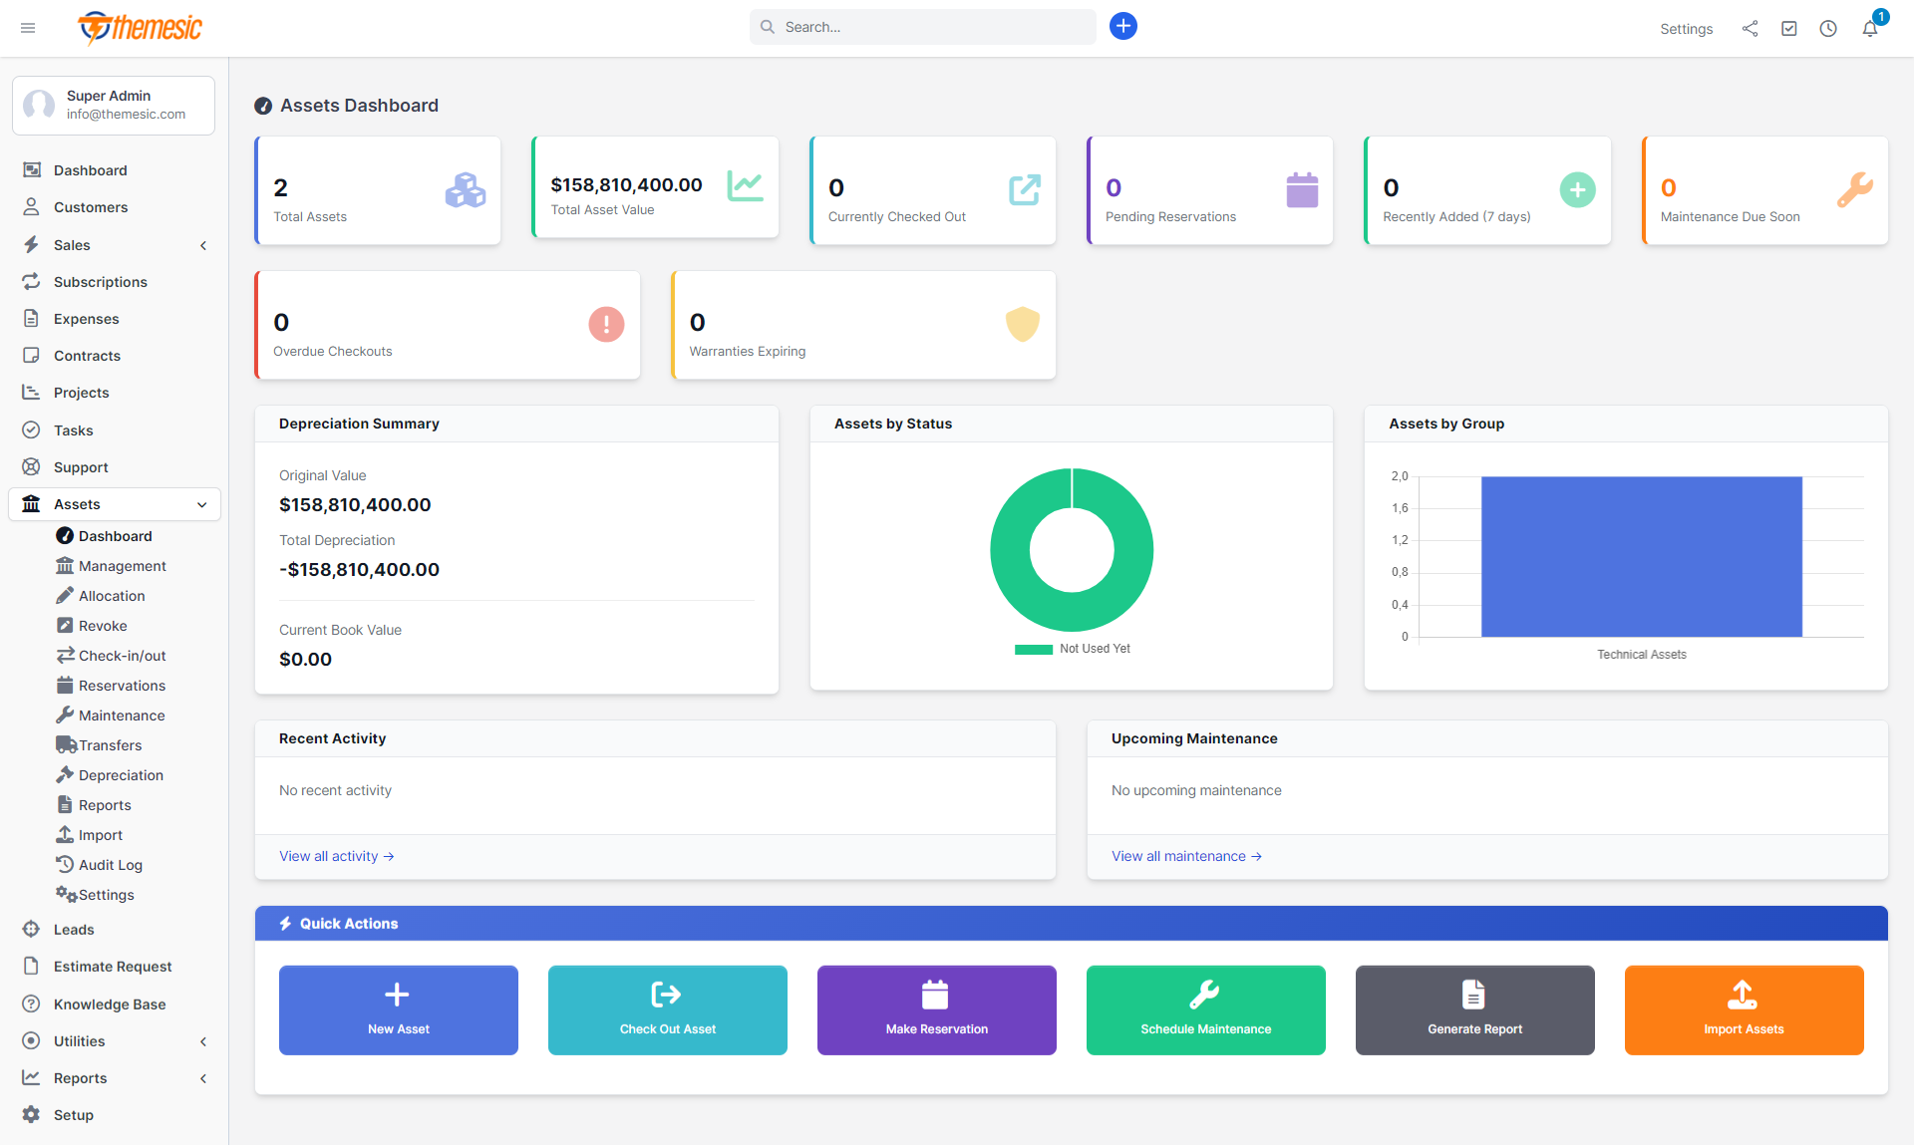Open the Transfers section
The width and height of the screenshot is (1914, 1145).
(x=109, y=744)
